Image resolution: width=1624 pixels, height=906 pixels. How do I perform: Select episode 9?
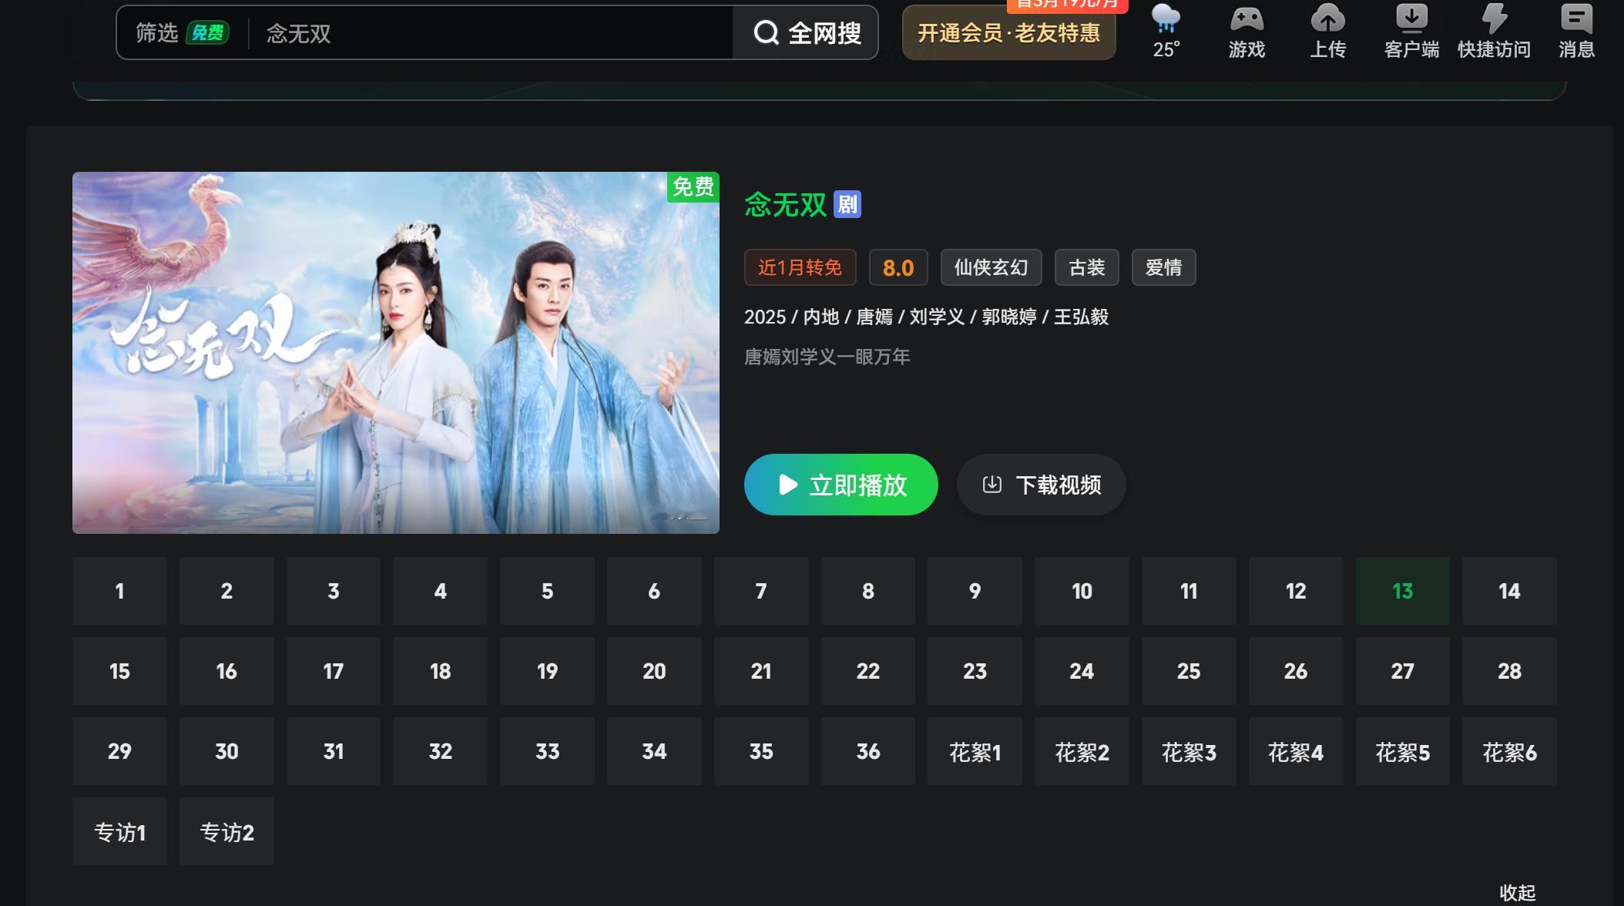point(975,591)
